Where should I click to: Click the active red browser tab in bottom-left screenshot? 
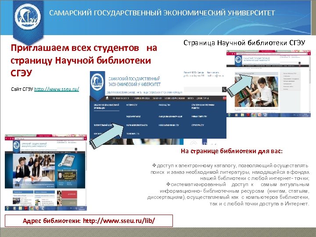(x=44, y=136)
